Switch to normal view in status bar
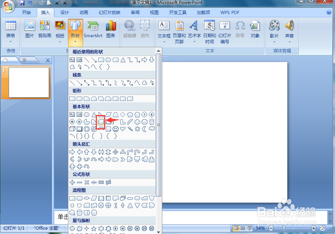The height and width of the screenshot is (234, 335). 236,228
